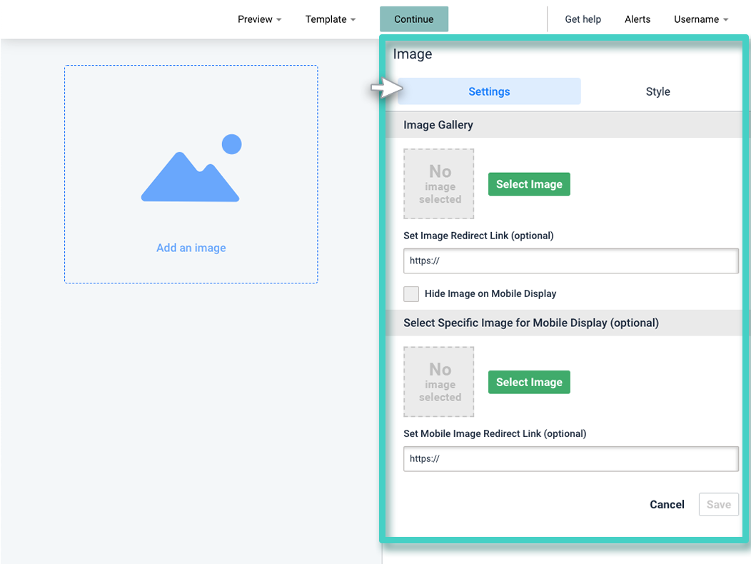Click the Add an image link
The width and height of the screenshot is (751, 564).
click(191, 248)
